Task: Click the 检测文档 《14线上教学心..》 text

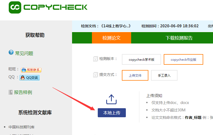Action: [x=106, y=26]
